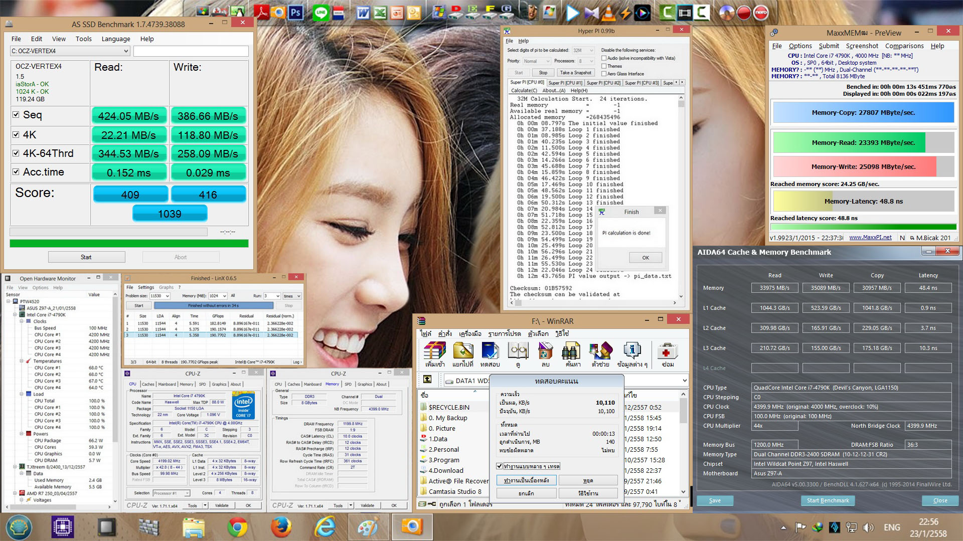
Task: Switch to Super PI [CPU #2] tab
Action: point(603,83)
